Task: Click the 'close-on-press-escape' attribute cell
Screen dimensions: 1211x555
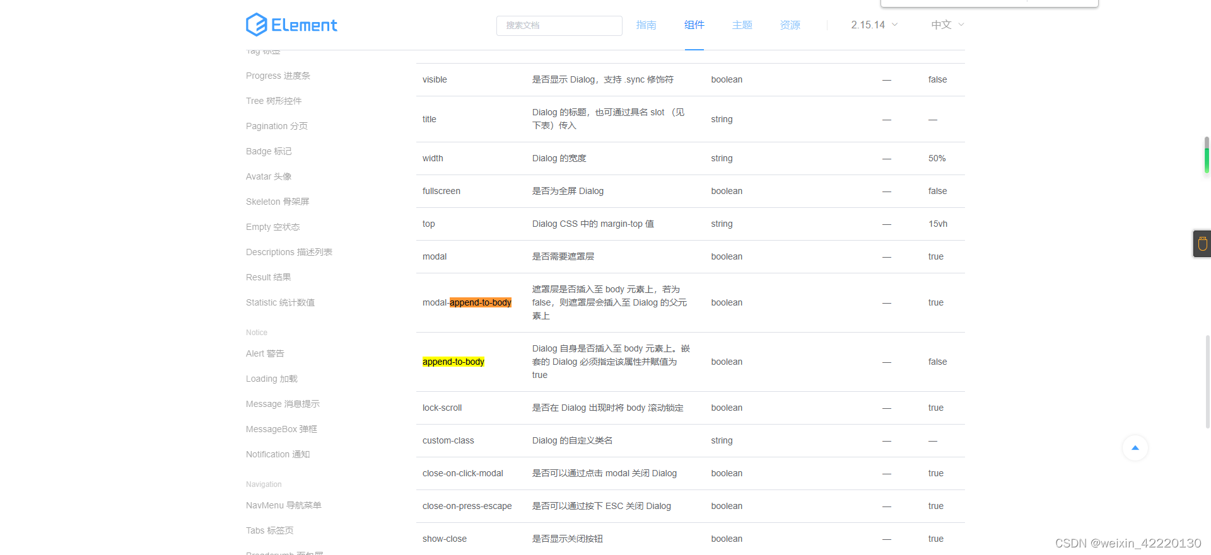Action: [467, 506]
